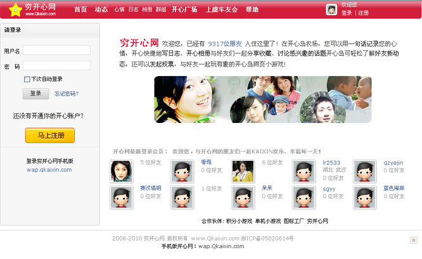Click 湖北 武汉 location text under lr2533
The height and width of the screenshot is (259, 422).
335,170
